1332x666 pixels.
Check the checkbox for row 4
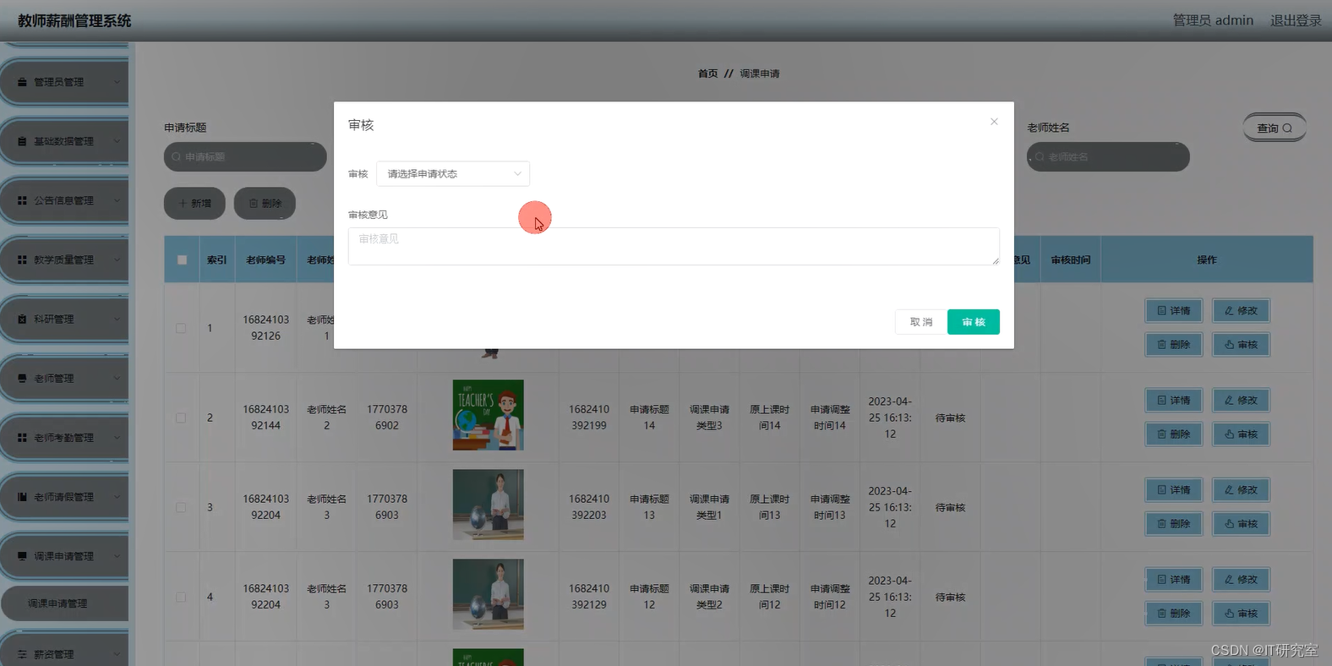[x=181, y=597]
